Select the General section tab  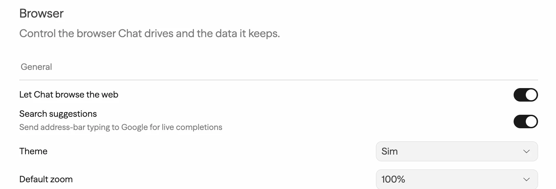(x=36, y=67)
